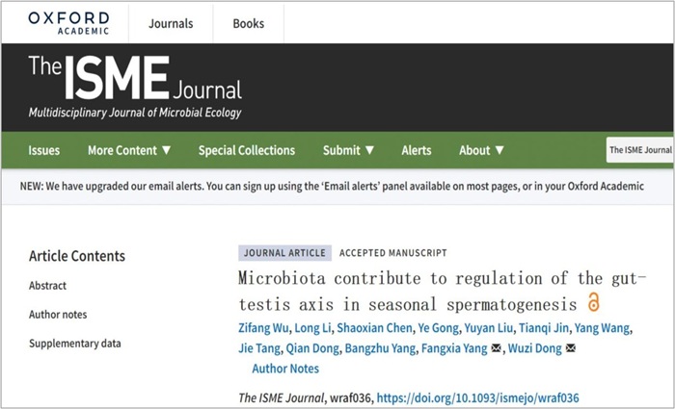The image size is (675, 409).
Task: Click the Journal Article label badge
Action: coord(285,253)
